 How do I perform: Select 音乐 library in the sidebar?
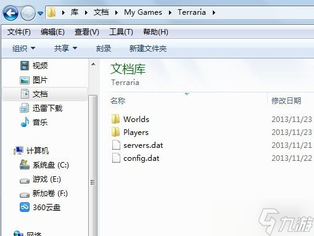click(x=40, y=123)
